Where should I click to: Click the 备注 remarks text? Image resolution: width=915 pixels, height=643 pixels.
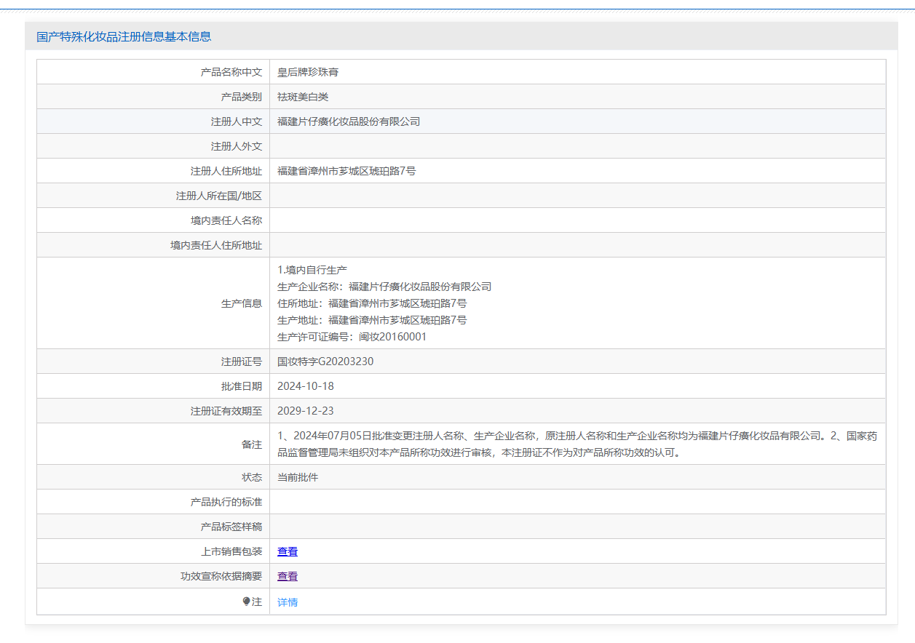click(577, 444)
